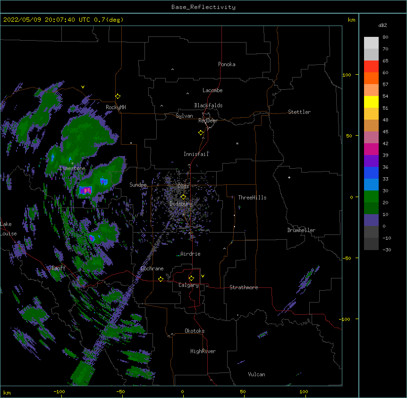Click the Lake Louise label
The height and width of the screenshot is (398, 407).
[8, 229]
